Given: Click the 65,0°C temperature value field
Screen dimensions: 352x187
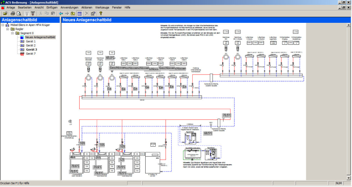Looking at the screenshot, I should (x=110, y=58).
